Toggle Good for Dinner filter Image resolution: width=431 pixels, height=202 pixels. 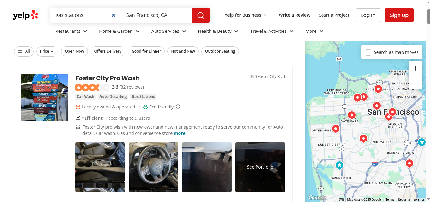[x=146, y=51]
